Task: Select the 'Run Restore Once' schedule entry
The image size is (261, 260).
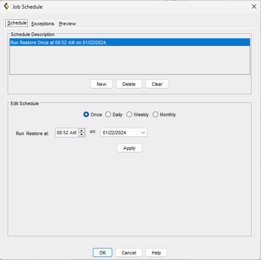Action: pyautogui.click(x=58, y=43)
